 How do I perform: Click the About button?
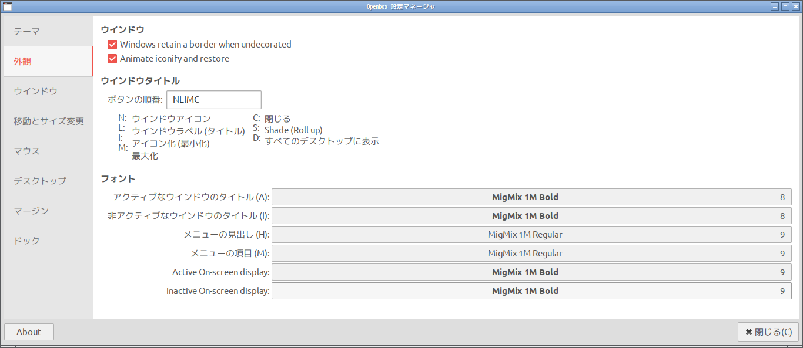pos(29,332)
